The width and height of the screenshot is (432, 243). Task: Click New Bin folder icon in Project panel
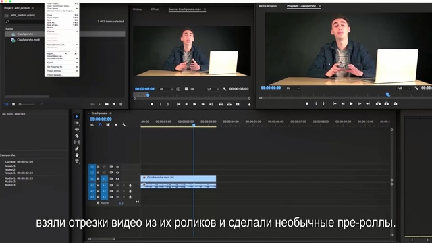click(107, 104)
